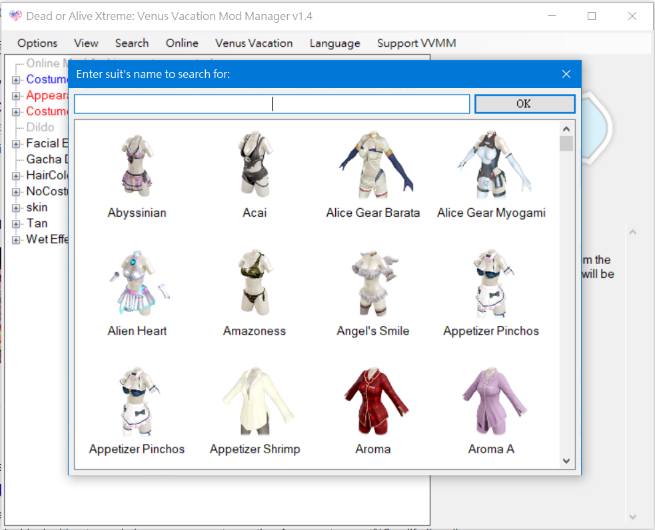Screen dimensions: 655x530
Task: Expand the Facial tree node
Action: click(x=16, y=144)
